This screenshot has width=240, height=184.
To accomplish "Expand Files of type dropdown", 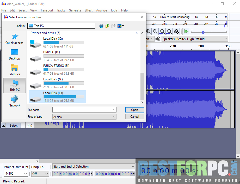I will coord(114,117).
